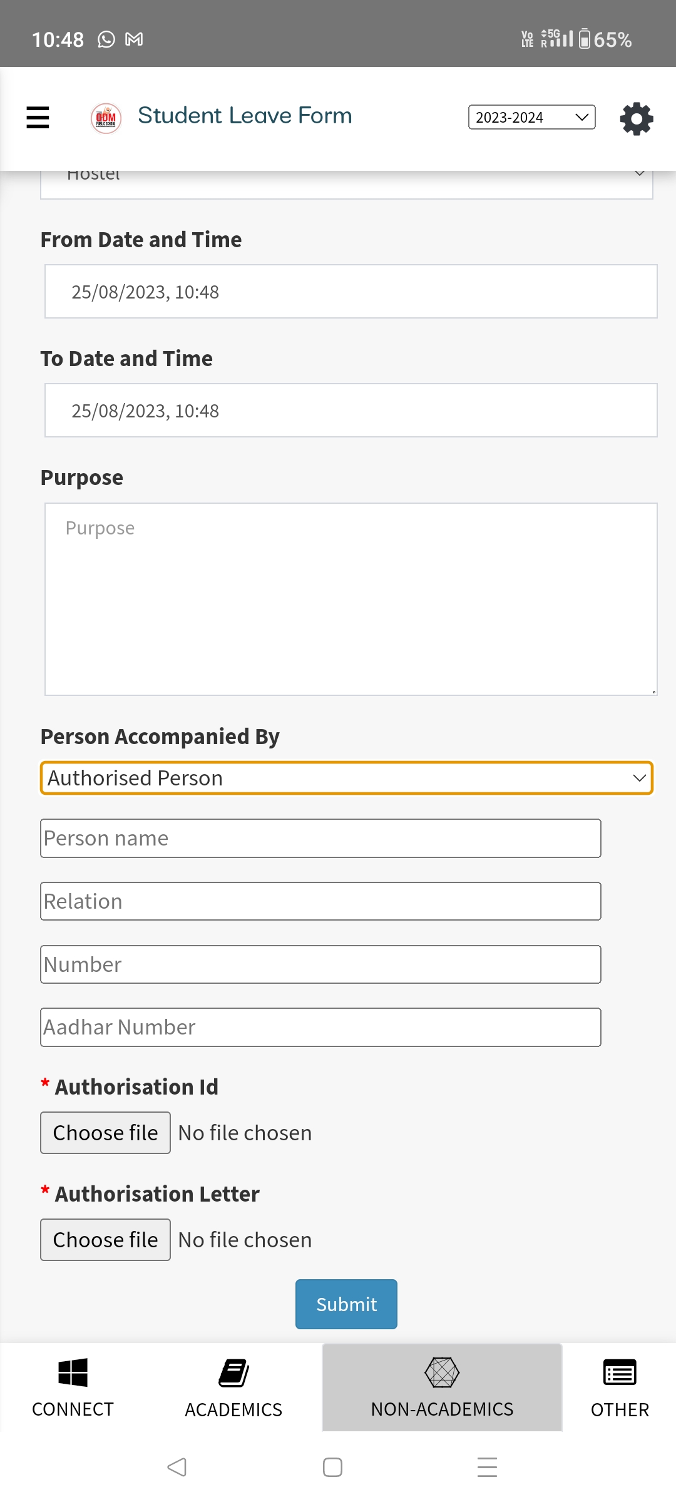
Task: Choose file for Authorisation Id
Action: coord(105,1133)
